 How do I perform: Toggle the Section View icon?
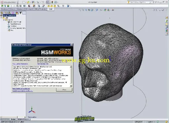(x=89, y=10)
